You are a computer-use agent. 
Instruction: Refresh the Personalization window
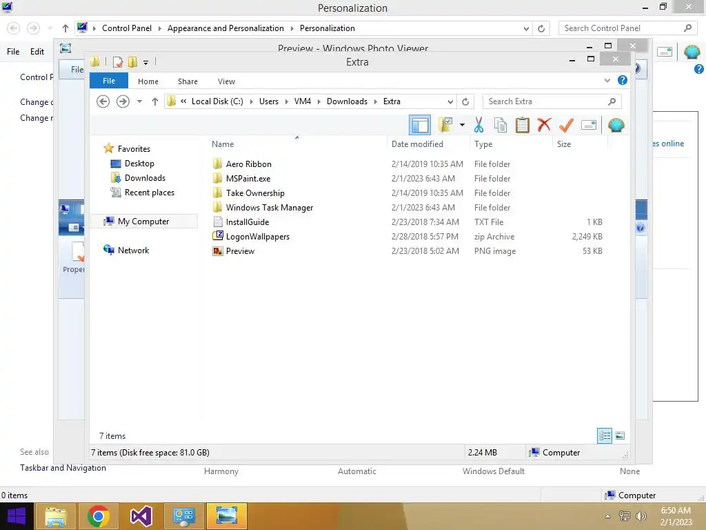(x=541, y=28)
